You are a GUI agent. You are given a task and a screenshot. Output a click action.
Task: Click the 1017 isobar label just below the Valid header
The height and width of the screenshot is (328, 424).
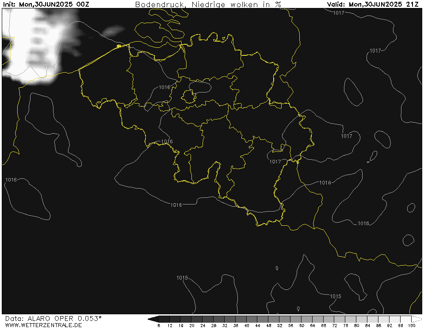[338, 13]
